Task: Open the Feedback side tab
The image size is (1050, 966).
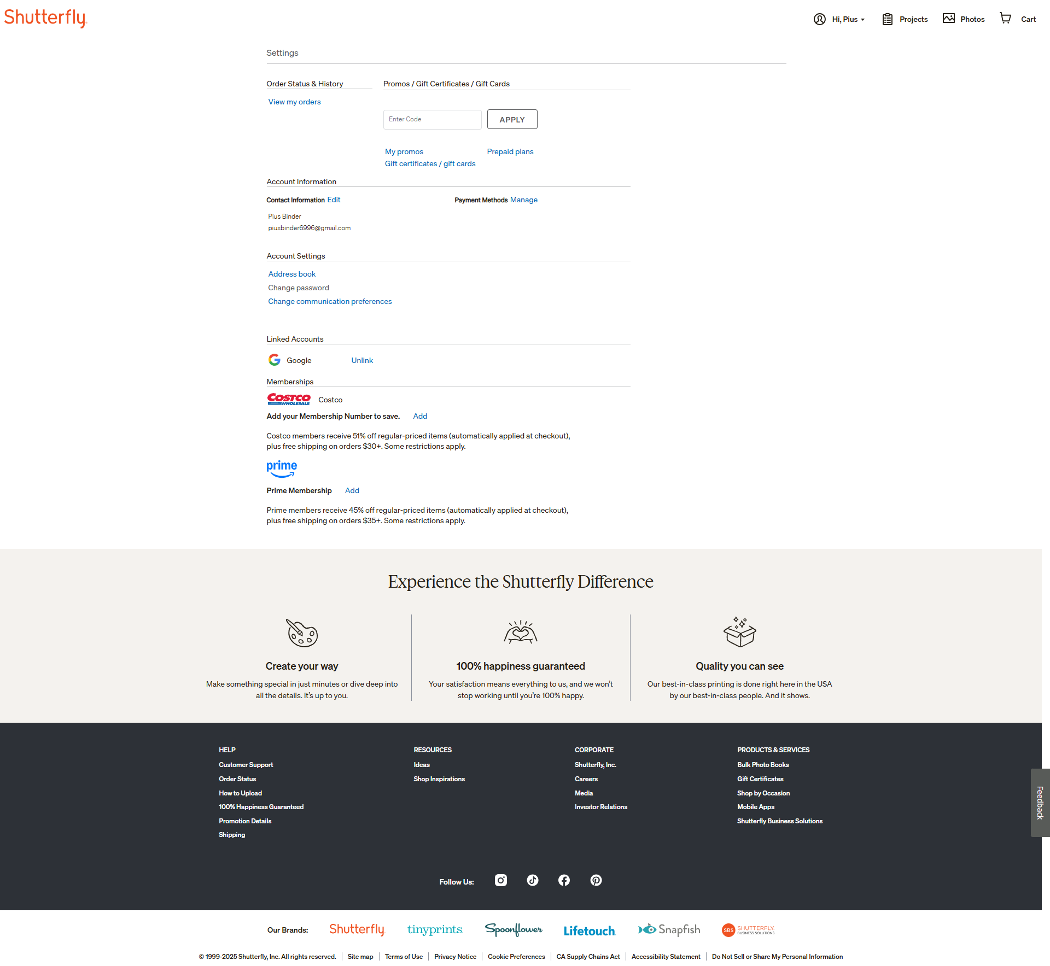Action: tap(1040, 803)
